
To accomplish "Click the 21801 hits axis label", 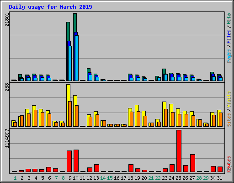I will point(7,20).
